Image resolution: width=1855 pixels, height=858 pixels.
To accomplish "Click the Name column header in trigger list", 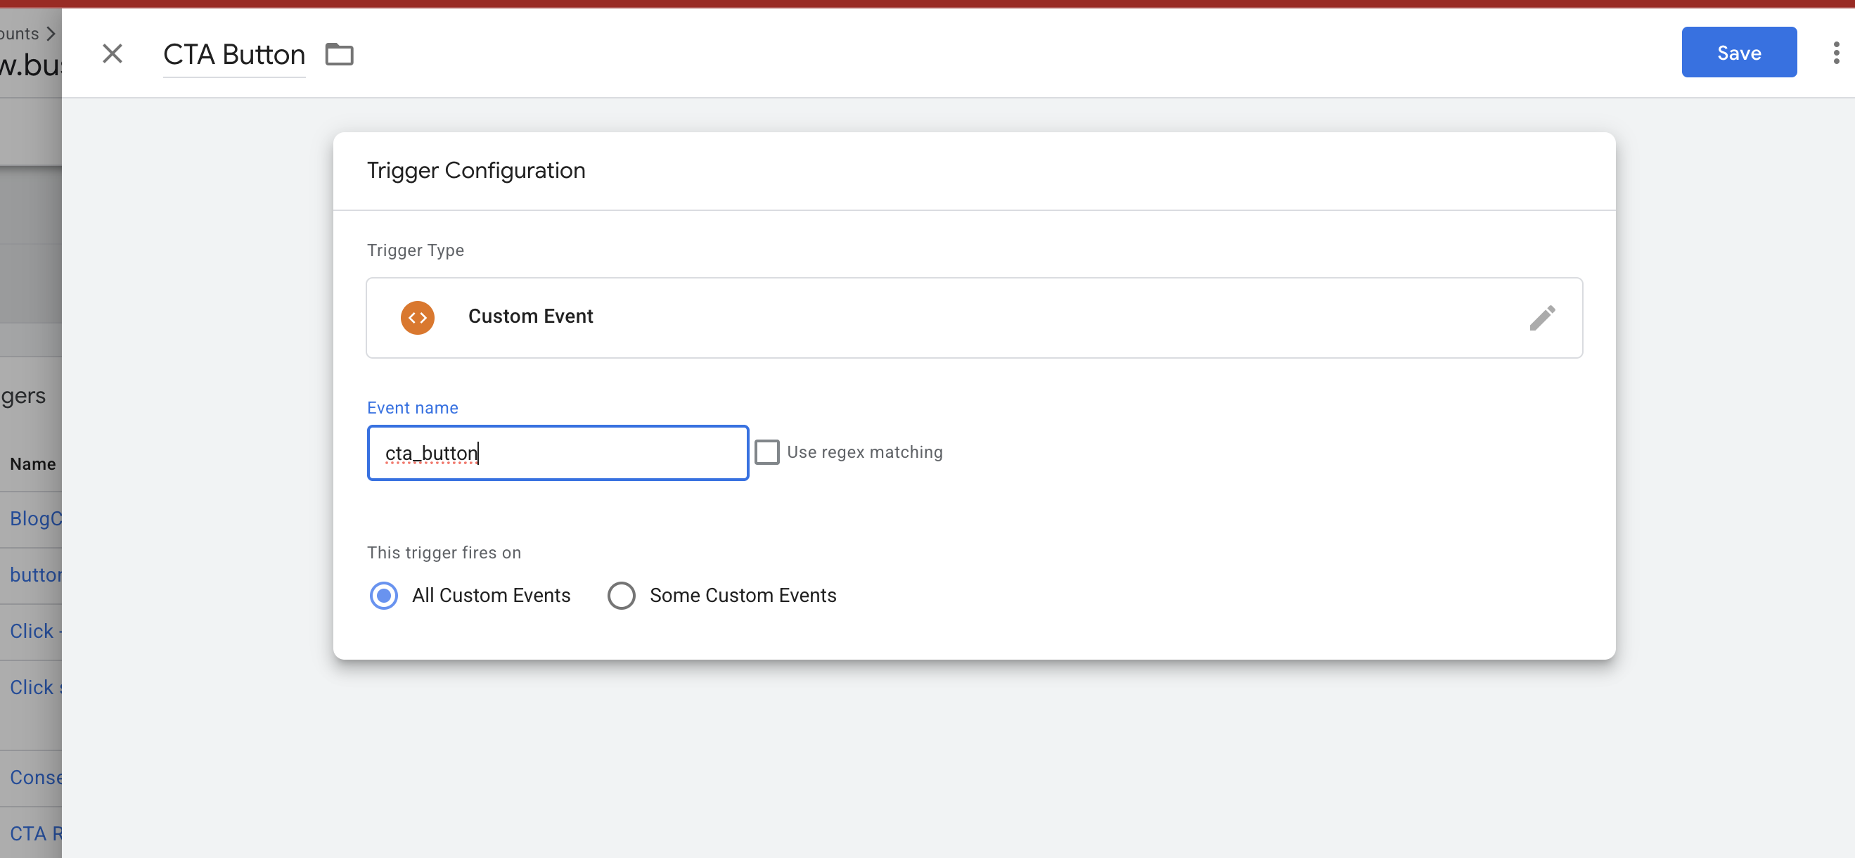I will [32, 463].
